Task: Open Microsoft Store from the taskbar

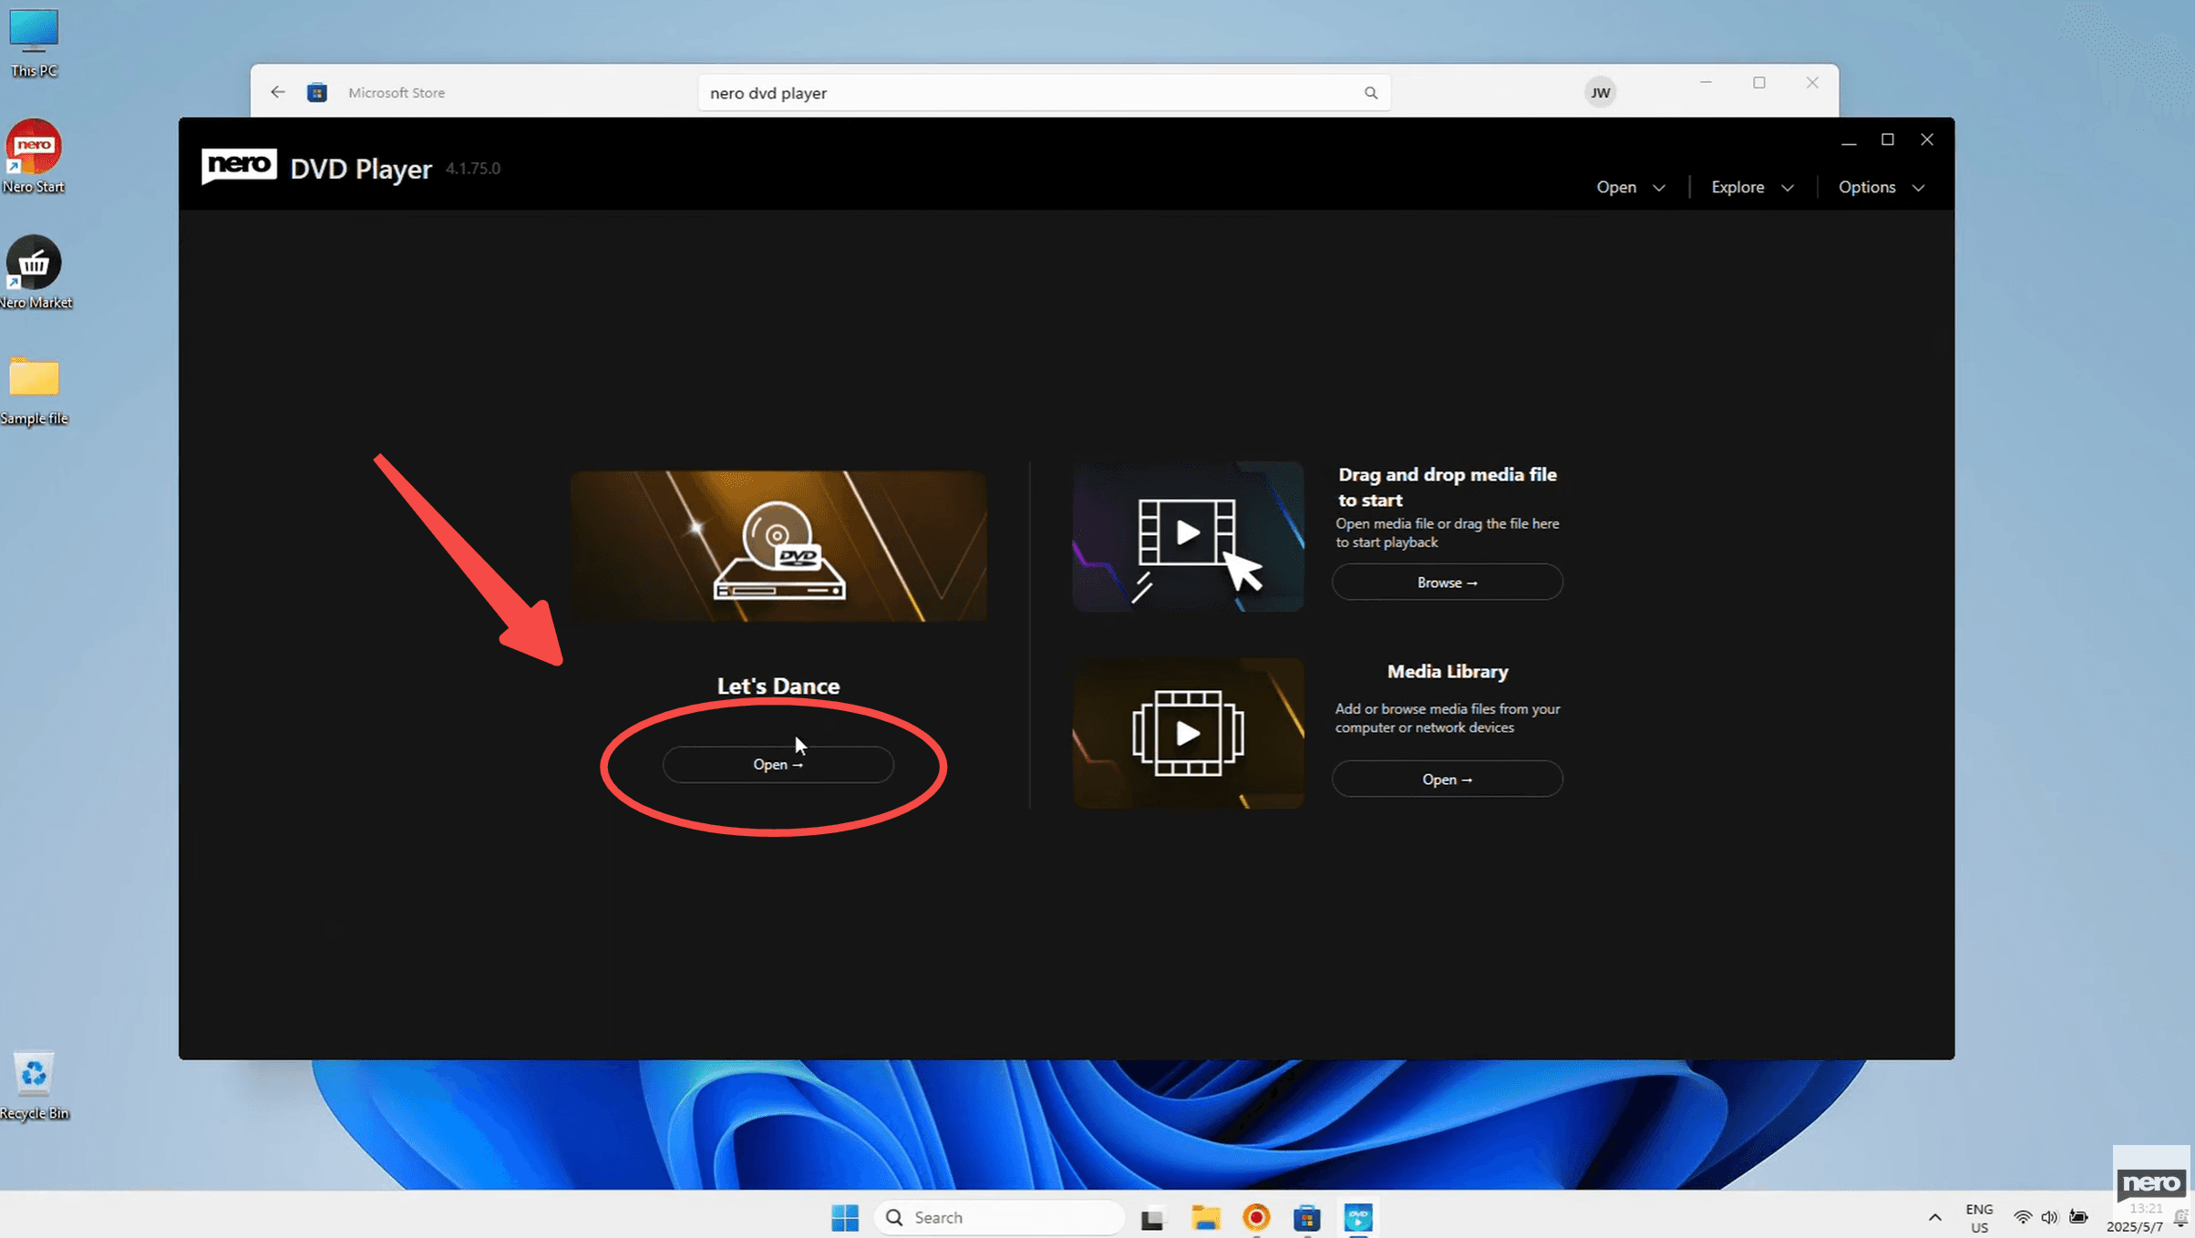Action: click(1307, 1217)
